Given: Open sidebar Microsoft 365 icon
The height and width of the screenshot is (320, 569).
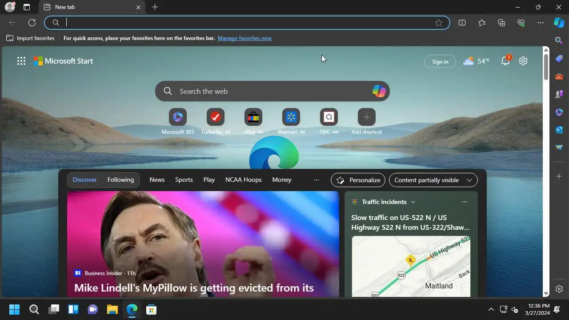Looking at the screenshot, I should click(x=559, y=112).
